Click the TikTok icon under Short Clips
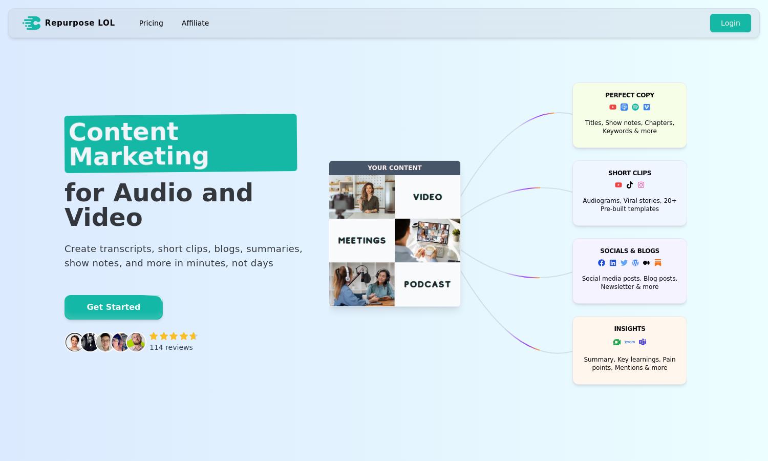Viewport: 768px width, 461px height. pyautogui.click(x=630, y=185)
